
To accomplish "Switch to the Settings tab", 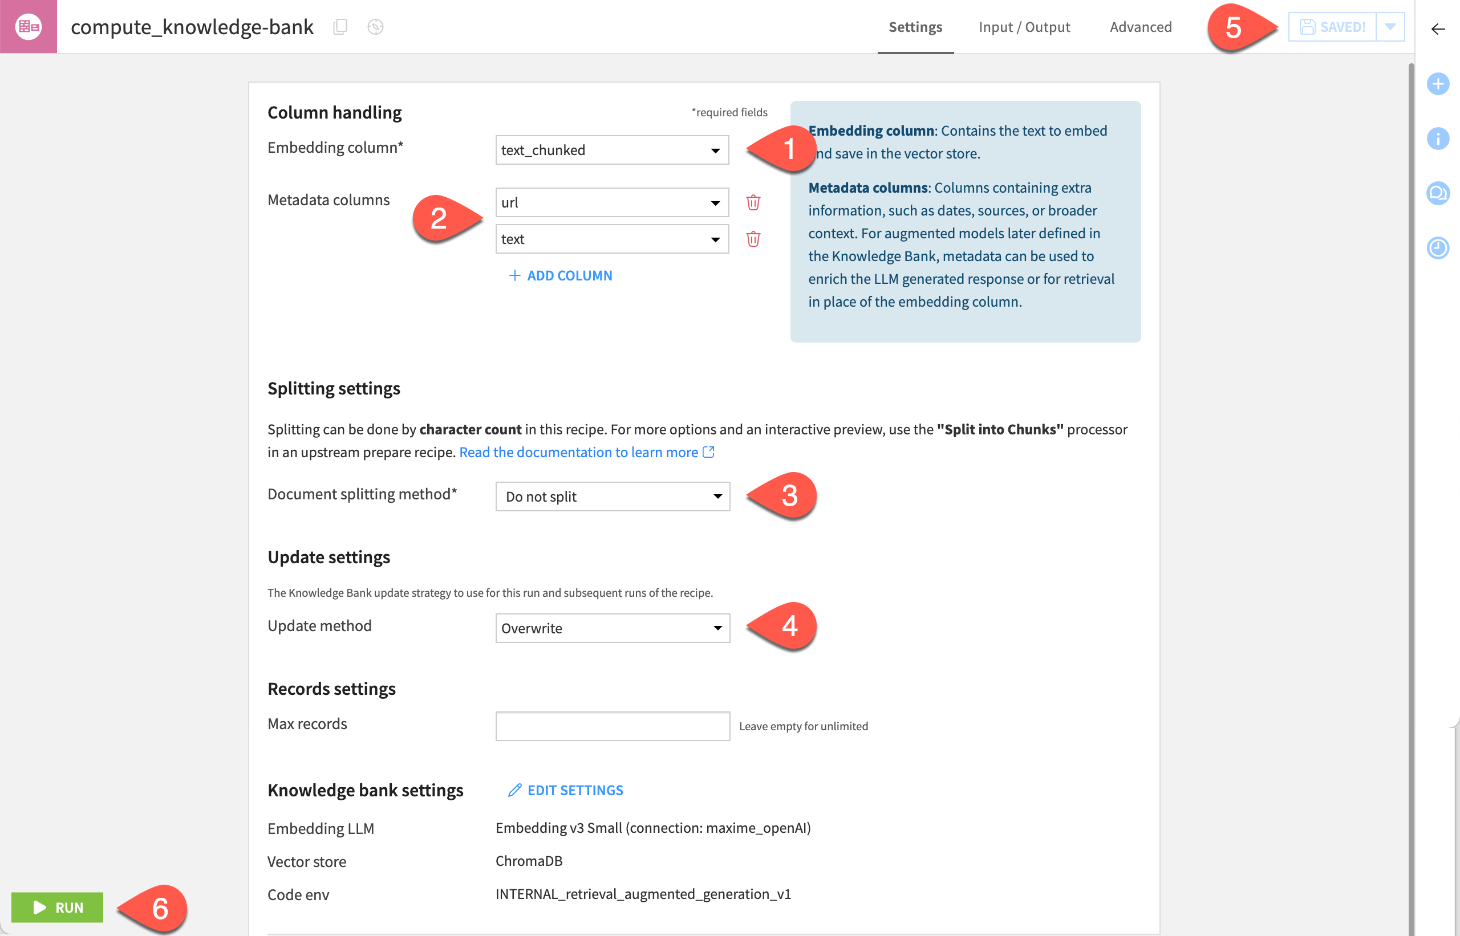I will (915, 27).
